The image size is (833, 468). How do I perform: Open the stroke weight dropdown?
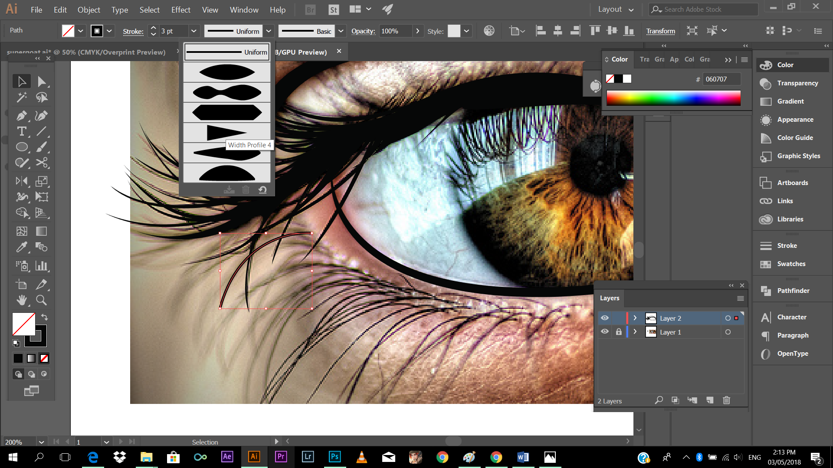194,31
